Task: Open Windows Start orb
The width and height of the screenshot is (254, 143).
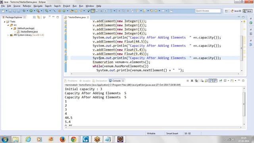Action: click(x=5, y=139)
